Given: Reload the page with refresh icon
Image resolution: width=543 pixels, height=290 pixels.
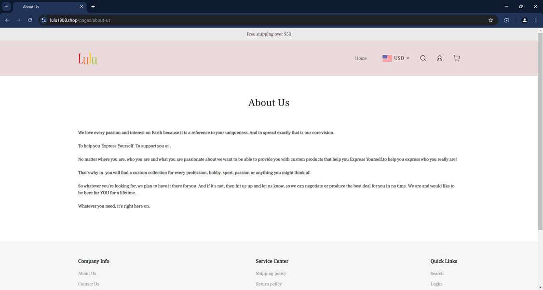Looking at the screenshot, I should [30, 20].
